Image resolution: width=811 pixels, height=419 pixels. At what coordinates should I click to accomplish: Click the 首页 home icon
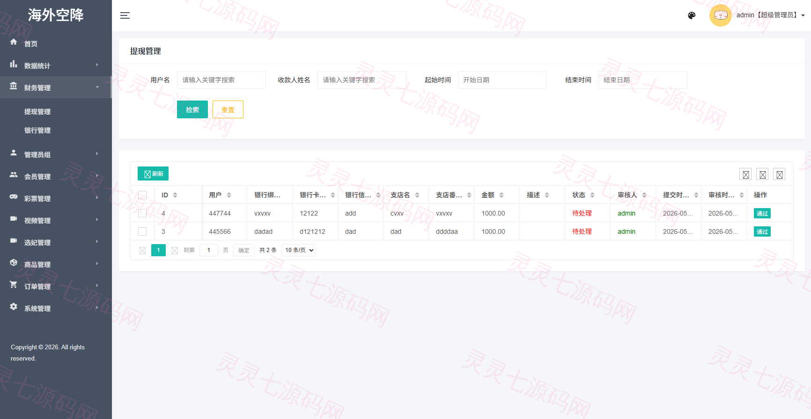pos(14,42)
